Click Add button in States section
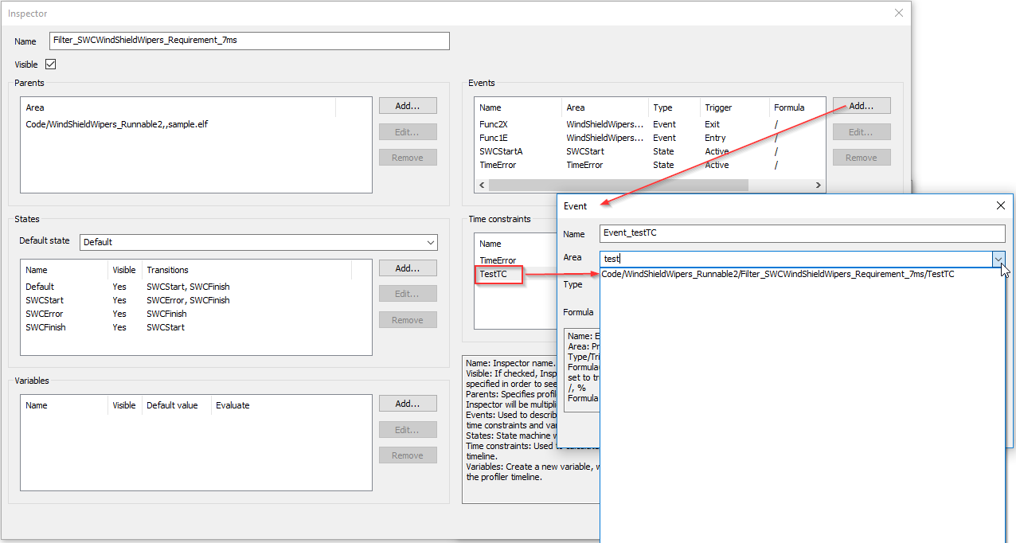1016x543 pixels. point(408,268)
